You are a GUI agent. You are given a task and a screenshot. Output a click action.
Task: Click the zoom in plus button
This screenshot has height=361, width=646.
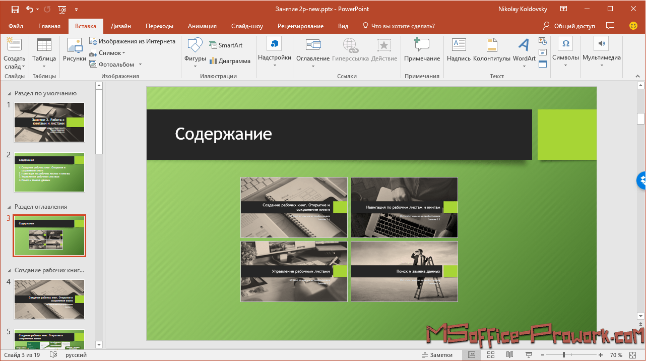(600, 355)
